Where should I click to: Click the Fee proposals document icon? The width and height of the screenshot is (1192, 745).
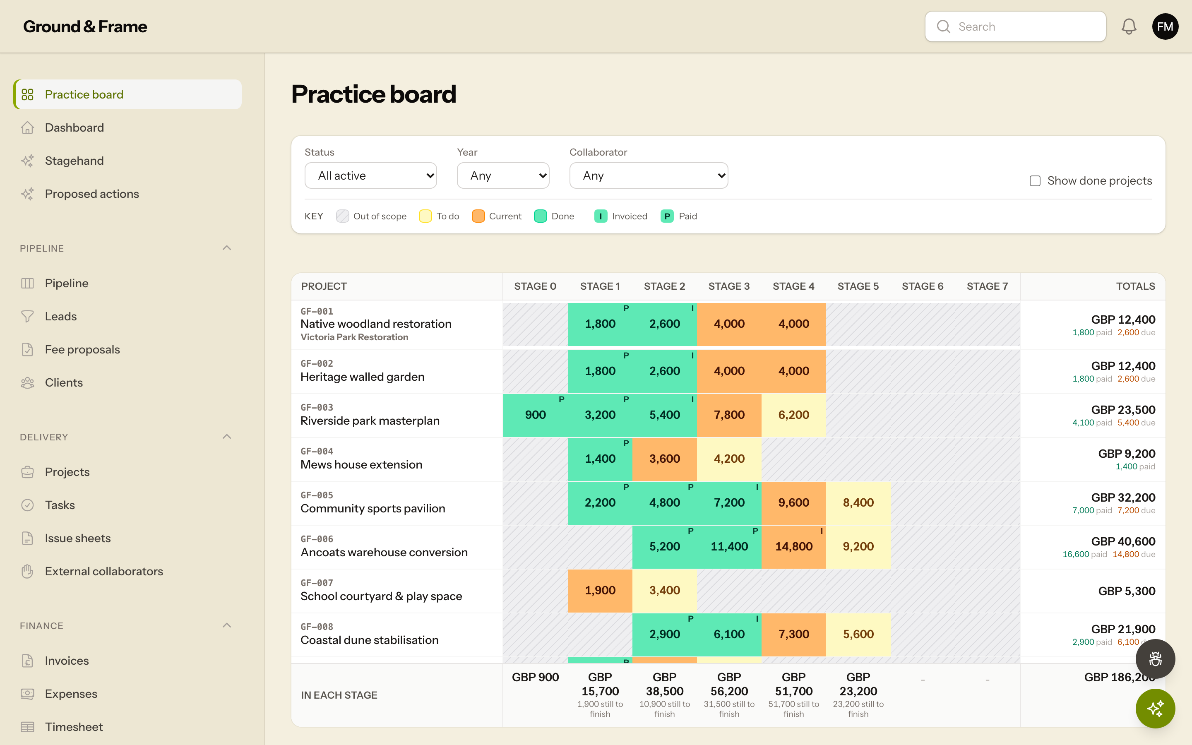[28, 349]
